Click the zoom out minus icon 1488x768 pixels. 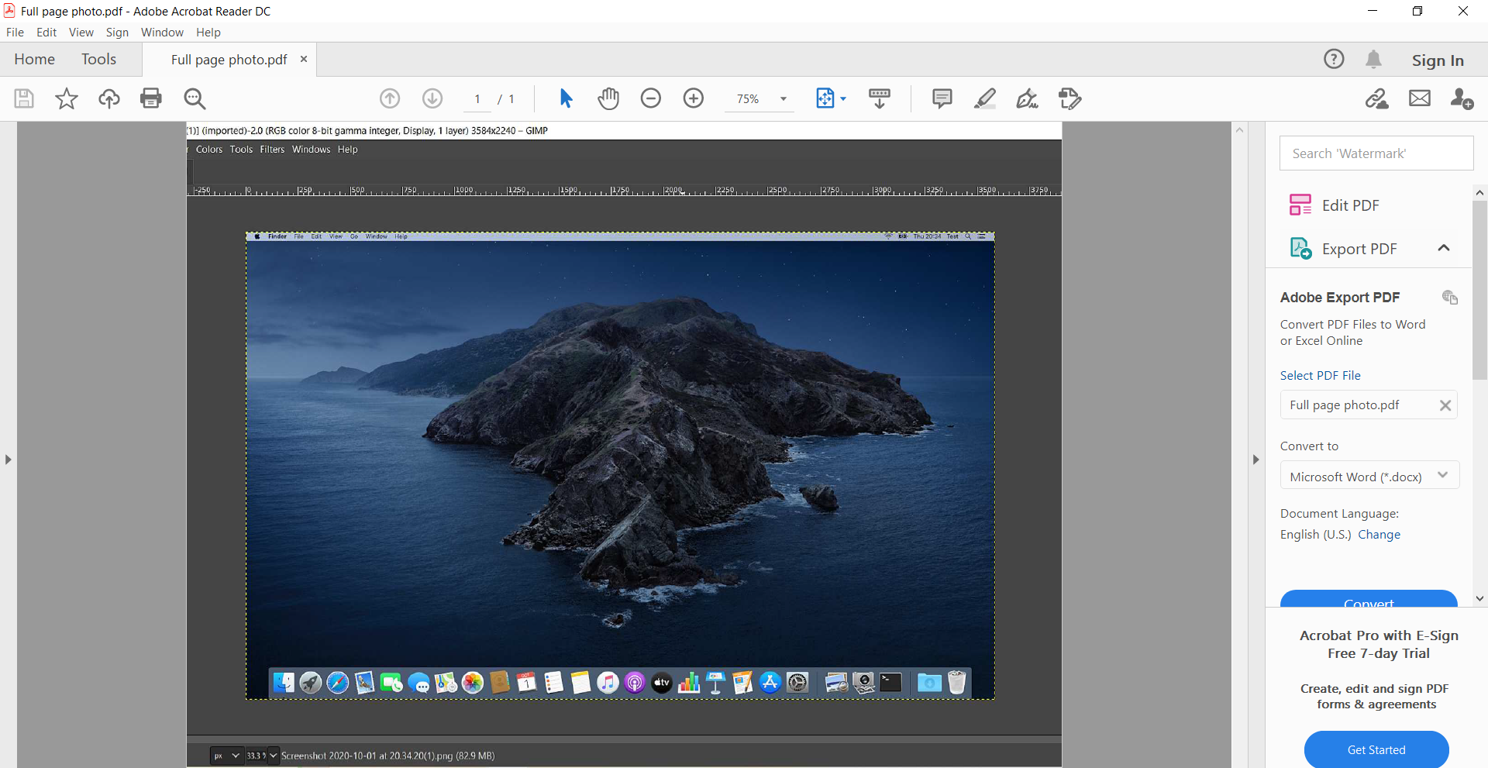[x=651, y=98]
